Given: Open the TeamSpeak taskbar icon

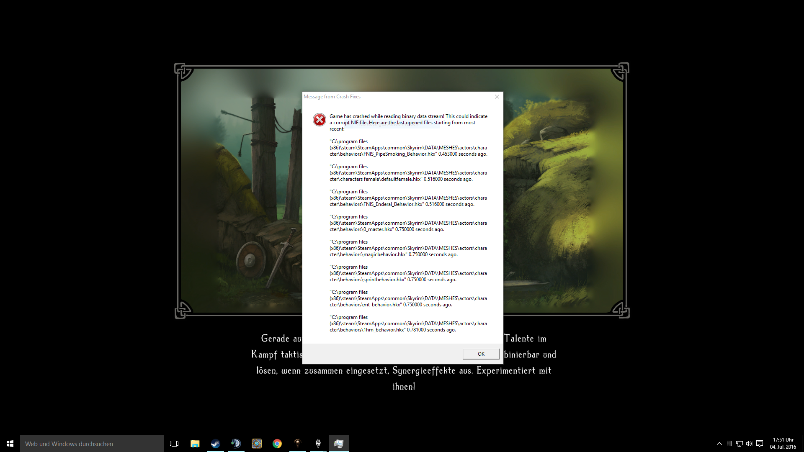Looking at the screenshot, I should click(236, 444).
